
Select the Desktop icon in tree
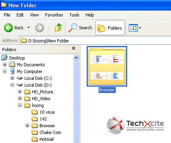[x=4, y=58]
